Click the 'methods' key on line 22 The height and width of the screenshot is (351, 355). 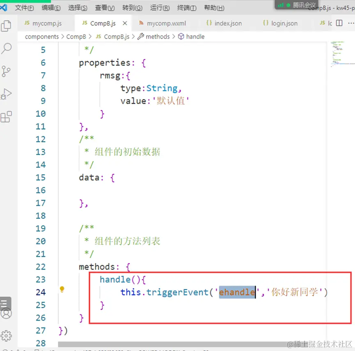[x=97, y=267]
